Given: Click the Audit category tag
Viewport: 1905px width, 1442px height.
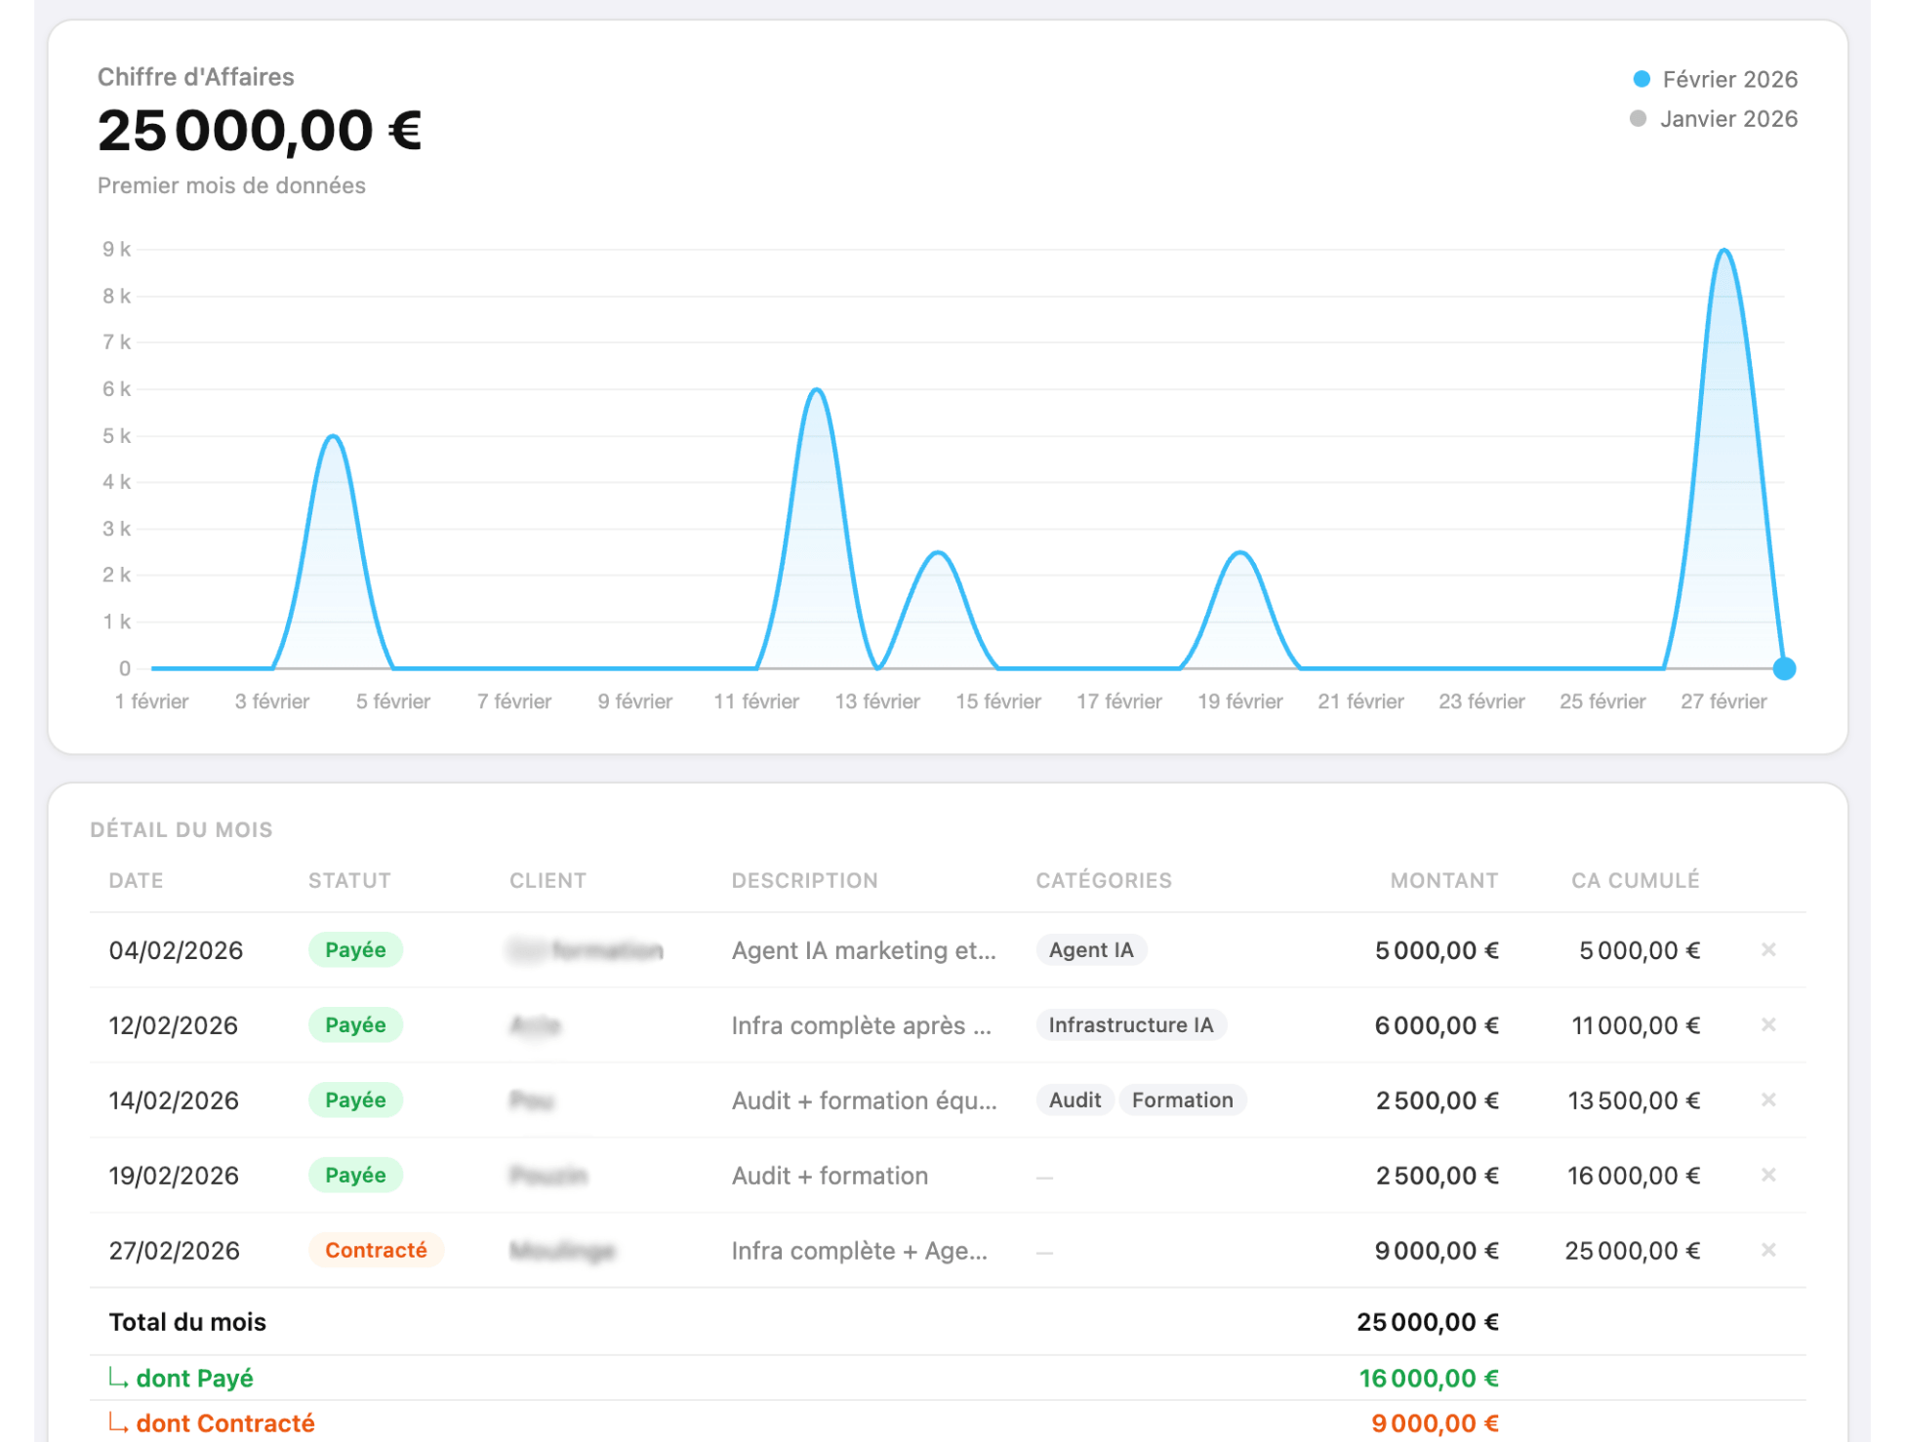Looking at the screenshot, I should tap(1074, 1100).
